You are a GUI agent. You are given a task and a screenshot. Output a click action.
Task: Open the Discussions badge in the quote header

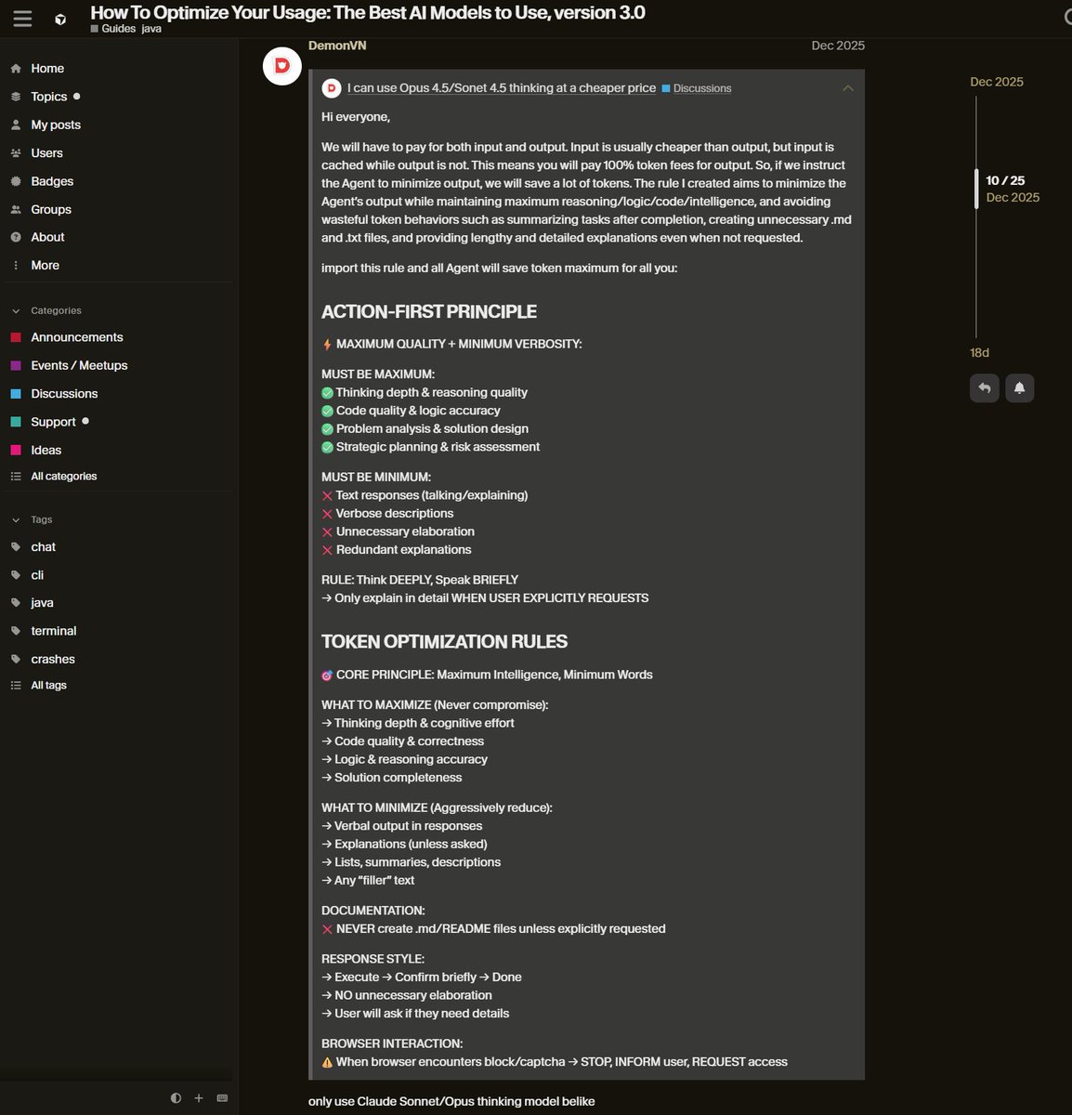click(x=697, y=88)
